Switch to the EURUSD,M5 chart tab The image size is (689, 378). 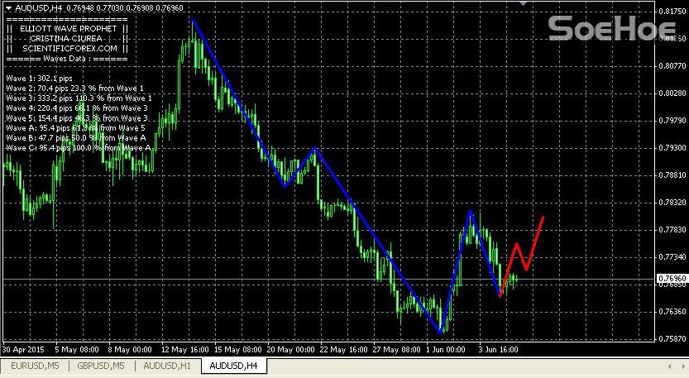pyautogui.click(x=35, y=366)
